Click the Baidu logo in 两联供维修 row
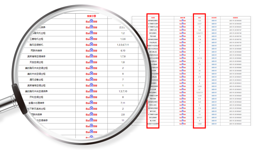The image size is (262, 150). coord(92,50)
